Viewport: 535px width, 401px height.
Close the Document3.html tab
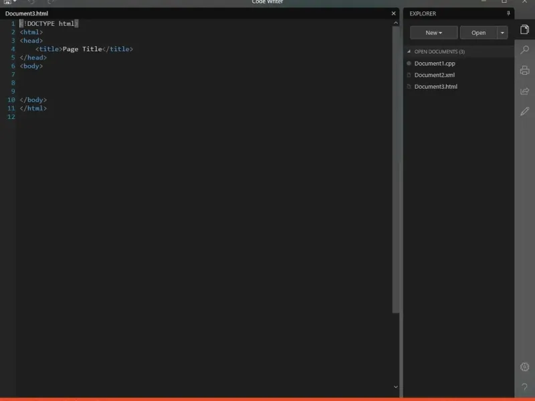(393, 13)
